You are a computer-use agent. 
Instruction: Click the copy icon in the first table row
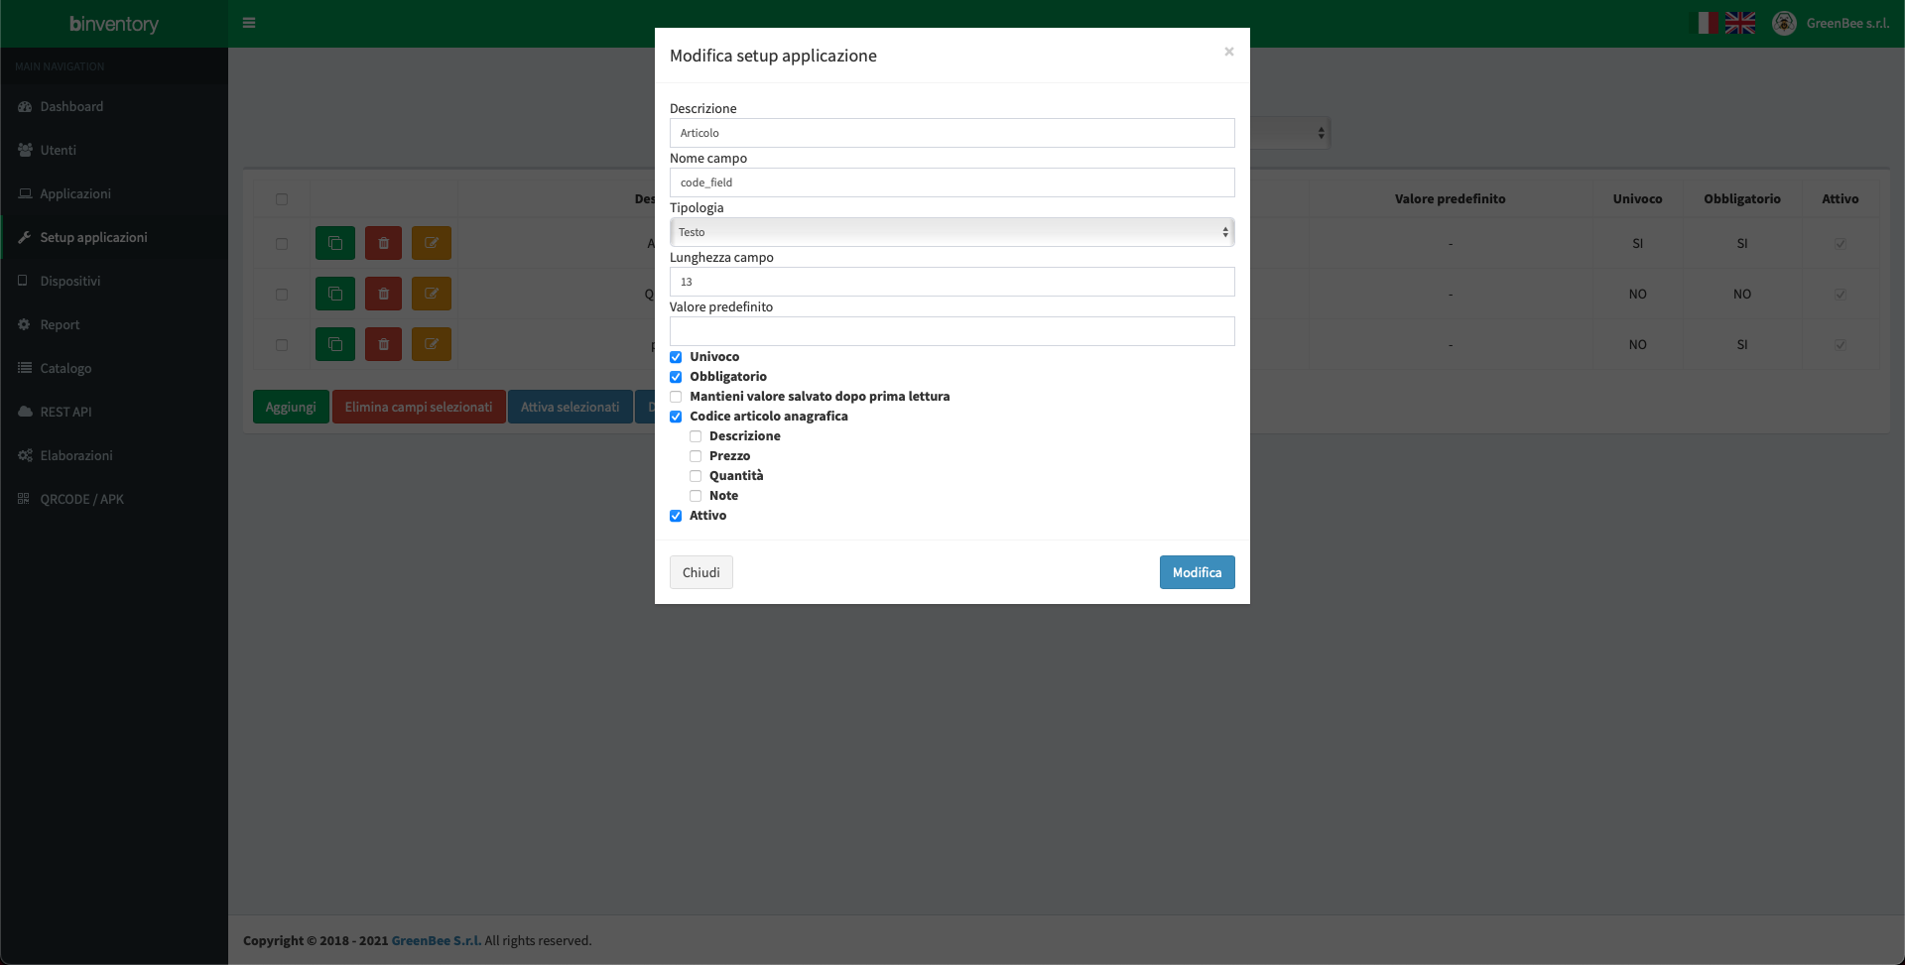335,243
